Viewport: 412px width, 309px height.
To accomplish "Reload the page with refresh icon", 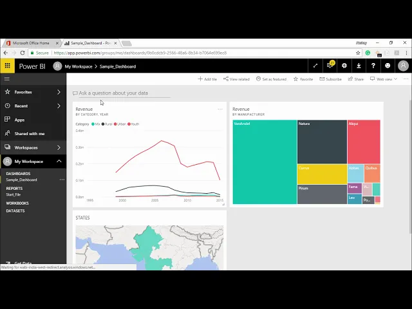I will [x=23, y=53].
